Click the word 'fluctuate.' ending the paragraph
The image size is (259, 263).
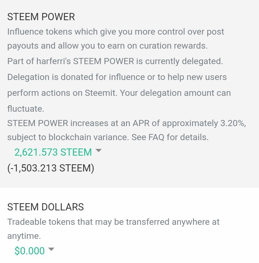click(x=26, y=109)
